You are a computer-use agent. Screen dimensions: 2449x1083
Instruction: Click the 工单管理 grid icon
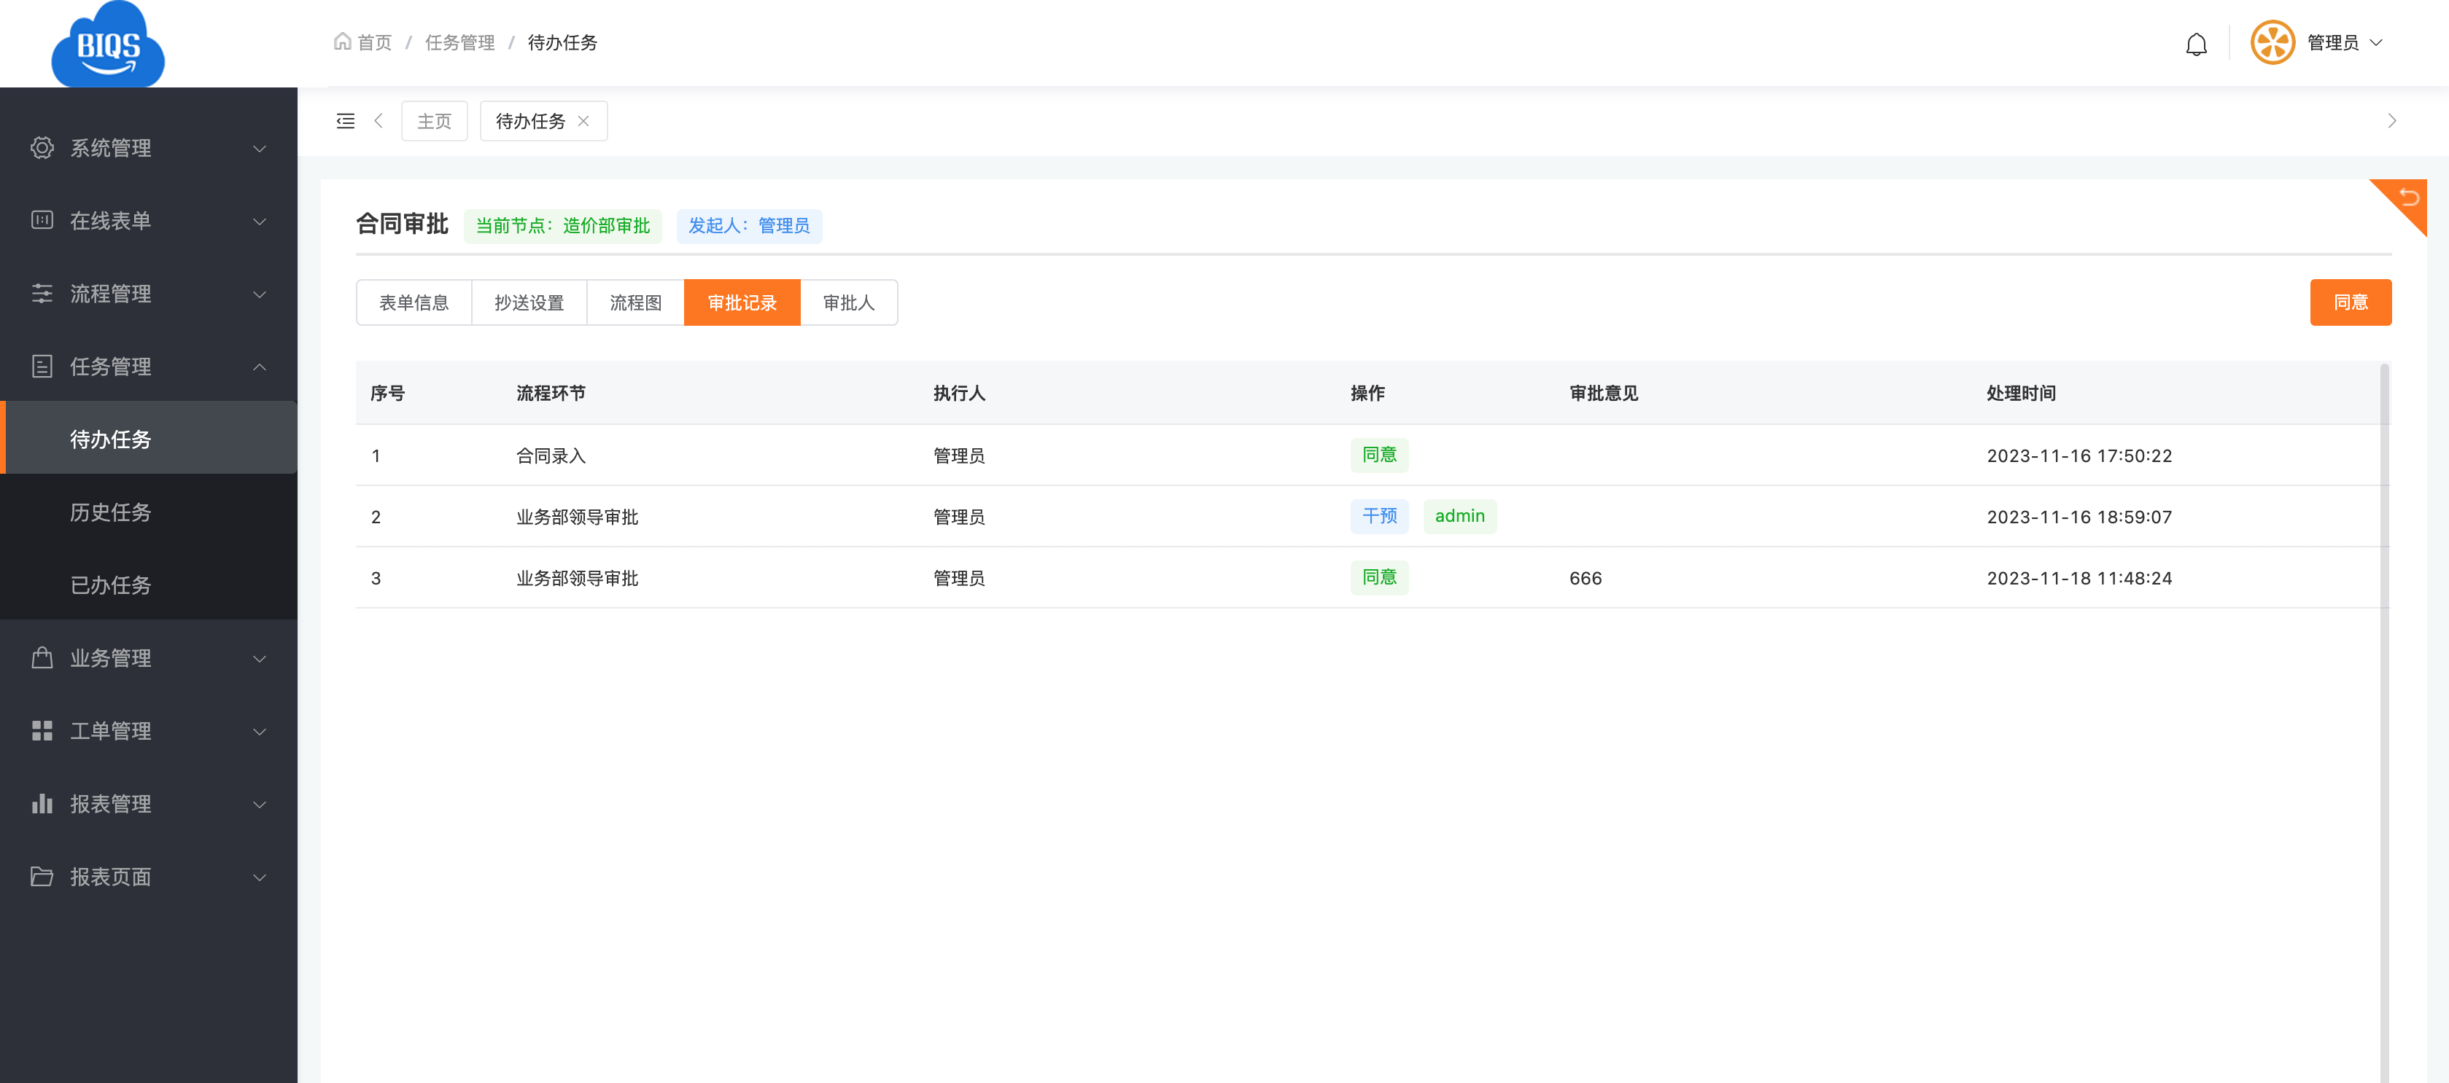pyautogui.click(x=42, y=730)
